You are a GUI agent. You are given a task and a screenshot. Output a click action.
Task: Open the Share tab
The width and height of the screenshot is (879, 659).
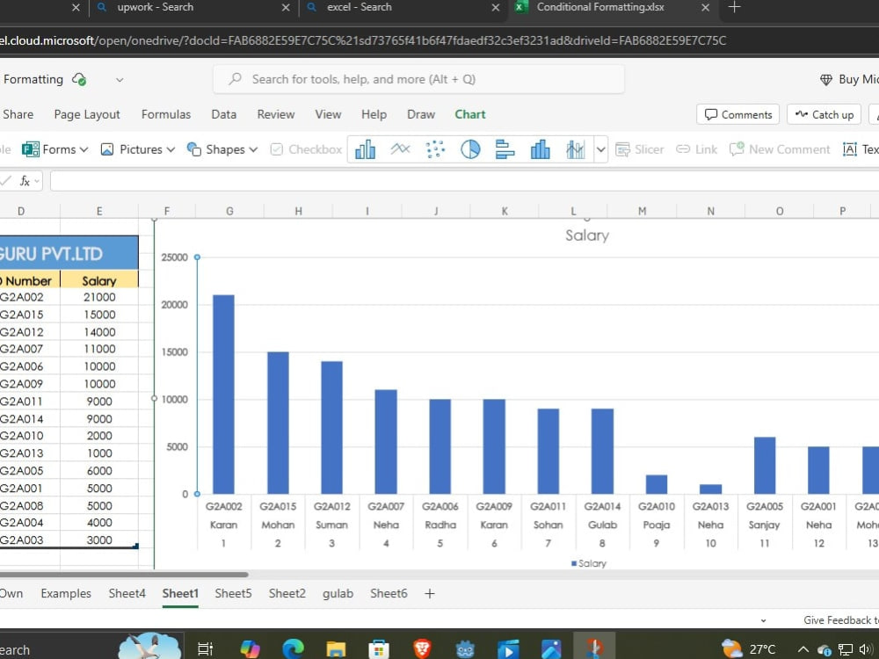18,114
